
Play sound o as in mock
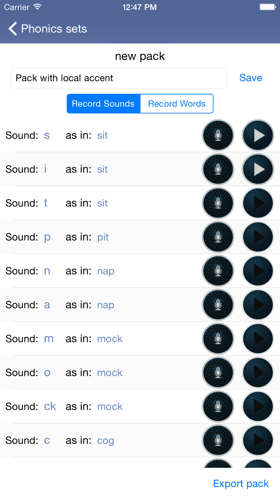(258, 373)
